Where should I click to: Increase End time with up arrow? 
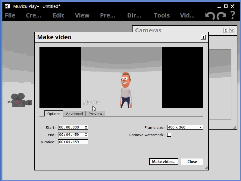click(x=86, y=133)
